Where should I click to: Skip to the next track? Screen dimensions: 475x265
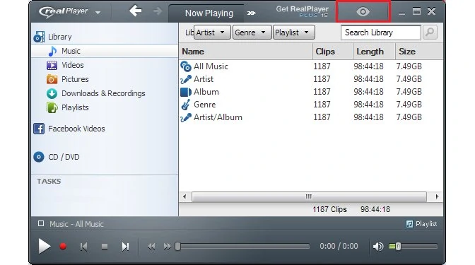125,247
